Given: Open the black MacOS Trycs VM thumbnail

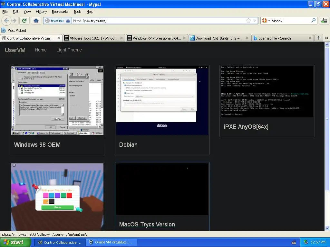Looking at the screenshot, I should click(162, 189).
